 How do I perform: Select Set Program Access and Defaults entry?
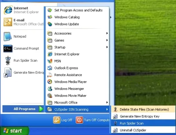(77, 10)
